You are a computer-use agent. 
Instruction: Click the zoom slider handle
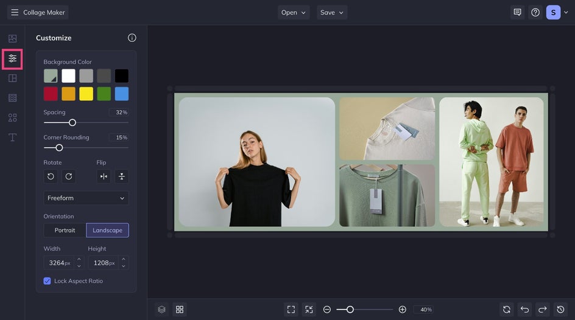pos(350,310)
